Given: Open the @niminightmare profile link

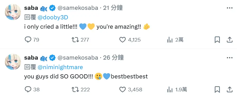Looking at the screenshot, I should pos(60,67).
